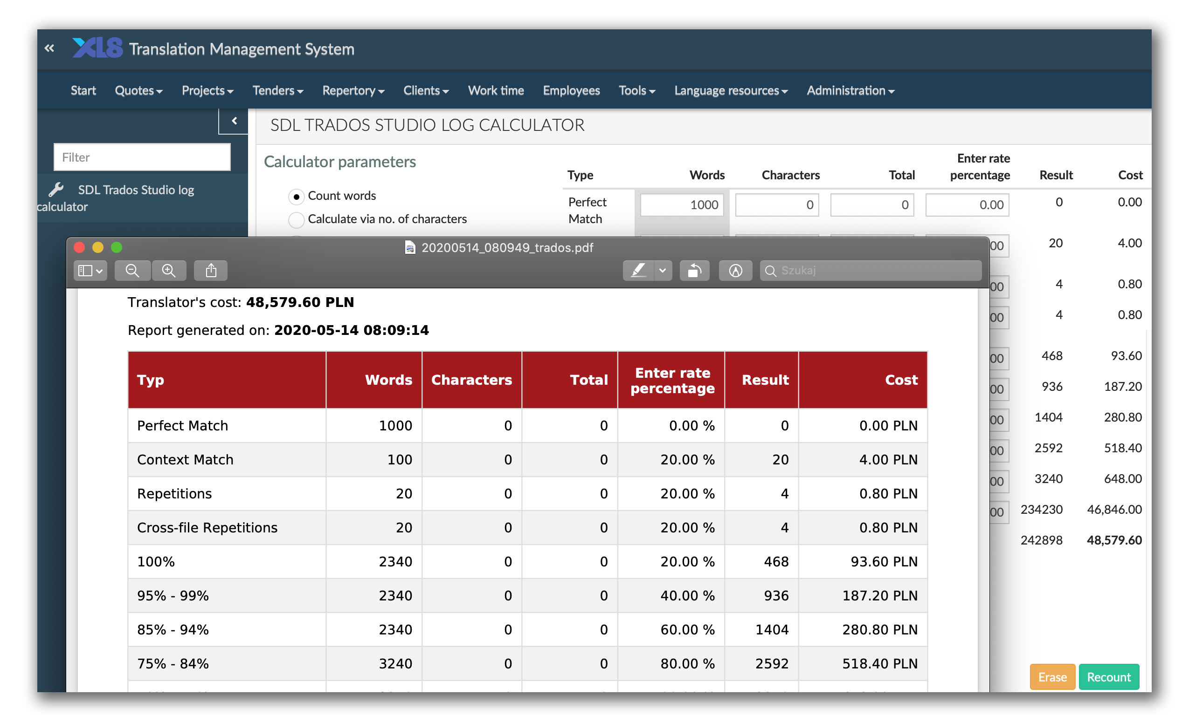
Task: Click the 'Perfect Match' type label in calculator
Action: pos(587,211)
